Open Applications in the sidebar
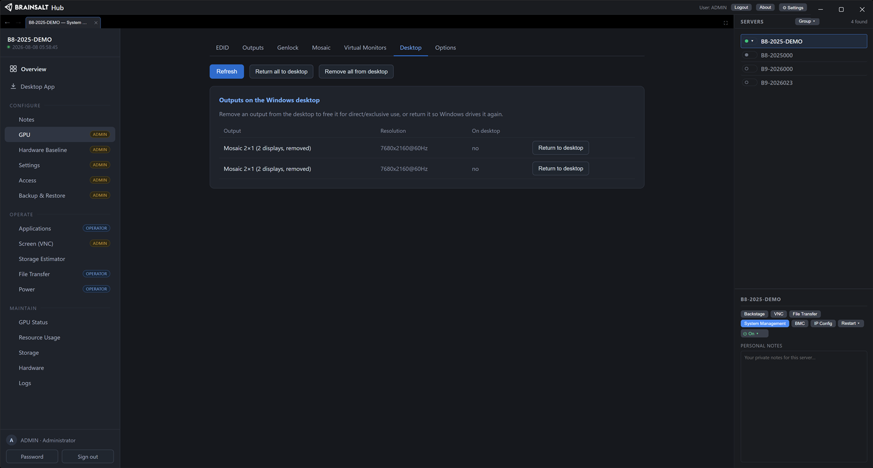The width and height of the screenshot is (873, 468). 60,228
